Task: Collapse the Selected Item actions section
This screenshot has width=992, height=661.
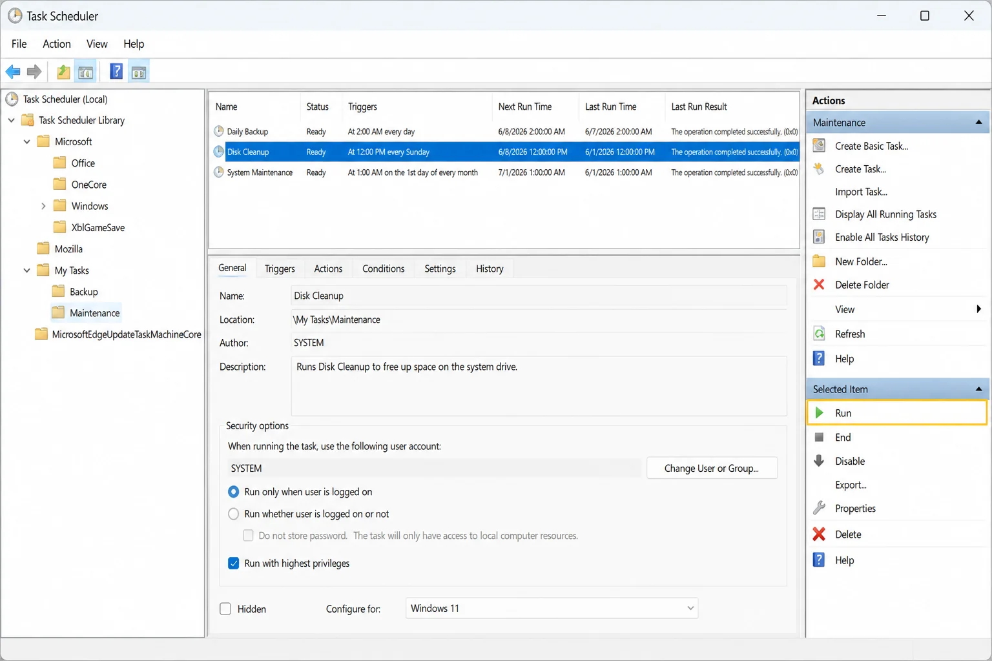Action: click(x=978, y=389)
